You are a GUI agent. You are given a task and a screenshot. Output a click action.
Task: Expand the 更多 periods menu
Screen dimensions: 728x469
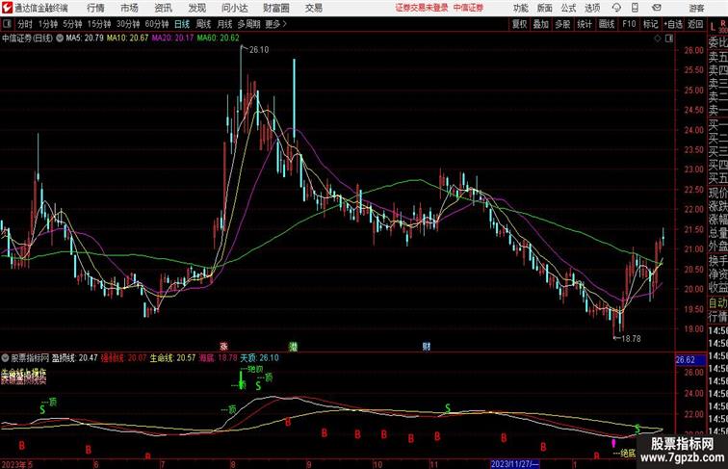click(x=275, y=24)
